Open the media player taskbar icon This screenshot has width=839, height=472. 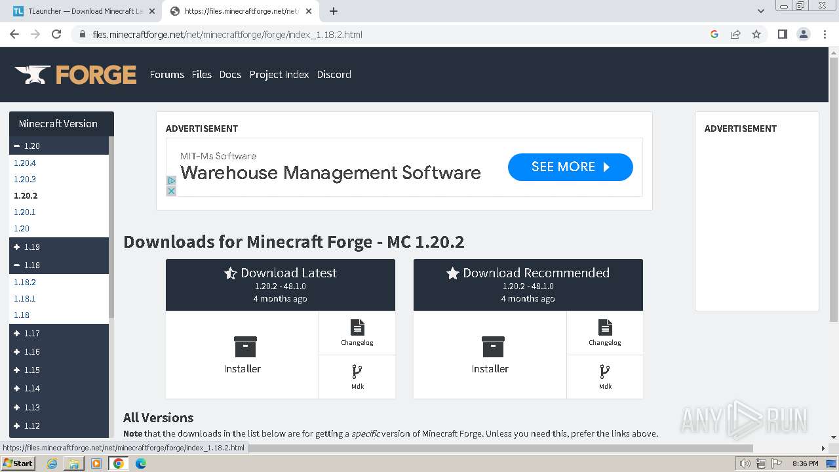coord(96,463)
